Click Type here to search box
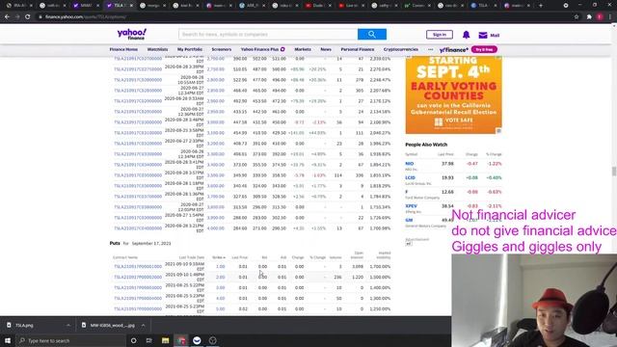The image size is (617, 347). (71, 340)
